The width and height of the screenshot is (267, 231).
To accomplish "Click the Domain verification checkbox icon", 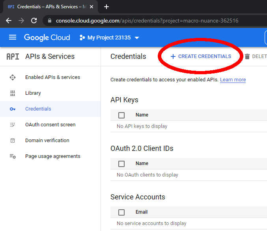I will [x=13, y=141].
